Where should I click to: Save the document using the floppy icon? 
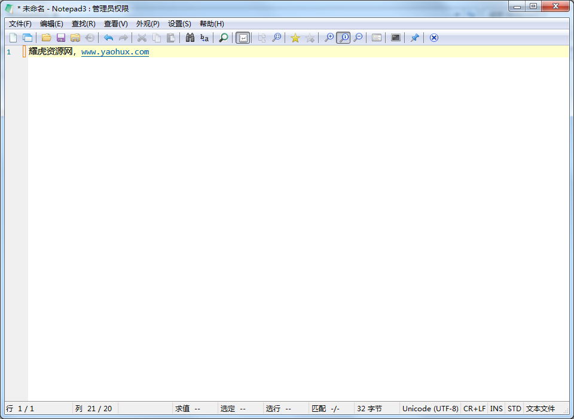coord(61,38)
